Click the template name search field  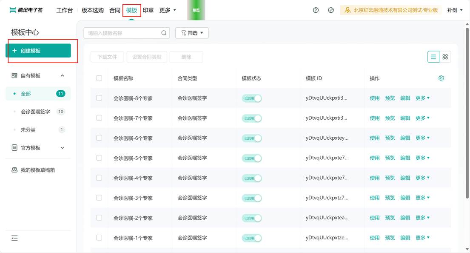click(x=122, y=33)
